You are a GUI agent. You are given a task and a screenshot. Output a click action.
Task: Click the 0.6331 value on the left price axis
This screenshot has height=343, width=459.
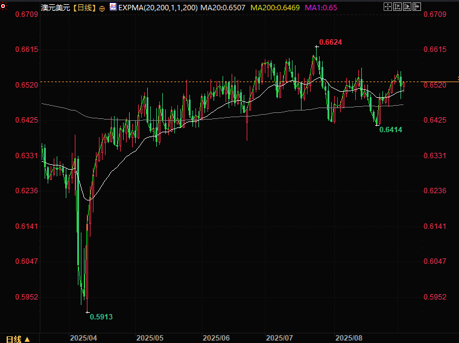(x=27, y=156)
